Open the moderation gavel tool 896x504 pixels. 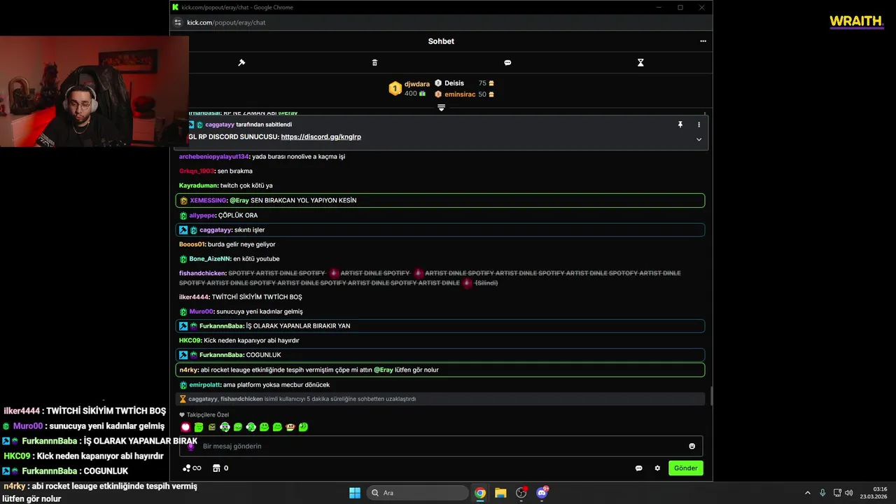[x=241, y=62]
